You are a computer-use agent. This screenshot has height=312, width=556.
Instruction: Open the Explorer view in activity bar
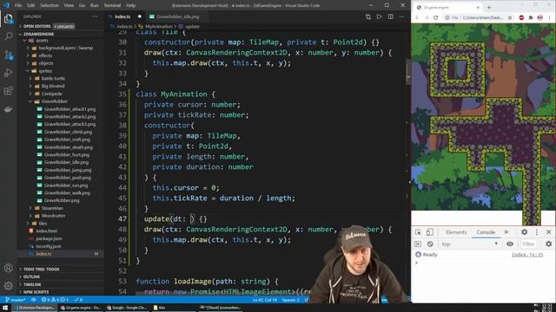[x=9, y=19]
